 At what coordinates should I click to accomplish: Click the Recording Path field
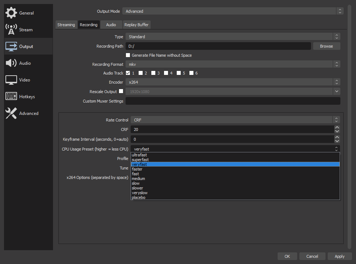pos(218,46)
